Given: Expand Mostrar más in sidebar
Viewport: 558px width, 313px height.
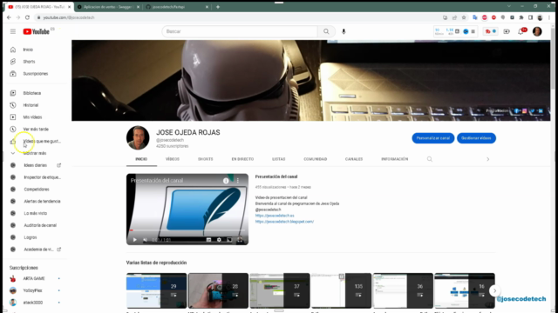Looking at the screenshot, I should [35, 153].
